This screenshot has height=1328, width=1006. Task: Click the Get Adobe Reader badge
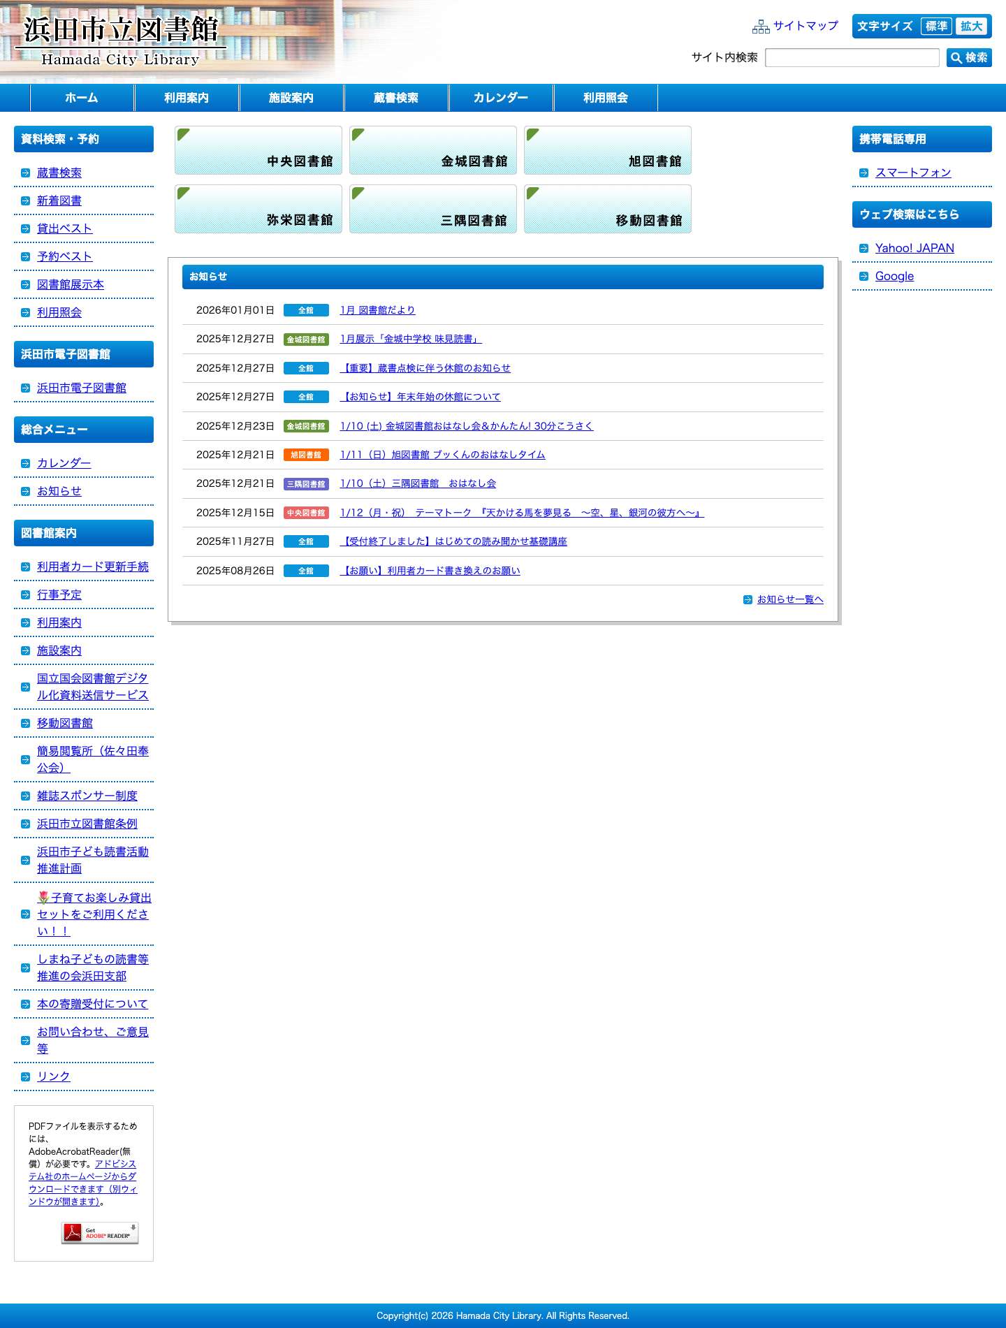[x=100, y=1232]
